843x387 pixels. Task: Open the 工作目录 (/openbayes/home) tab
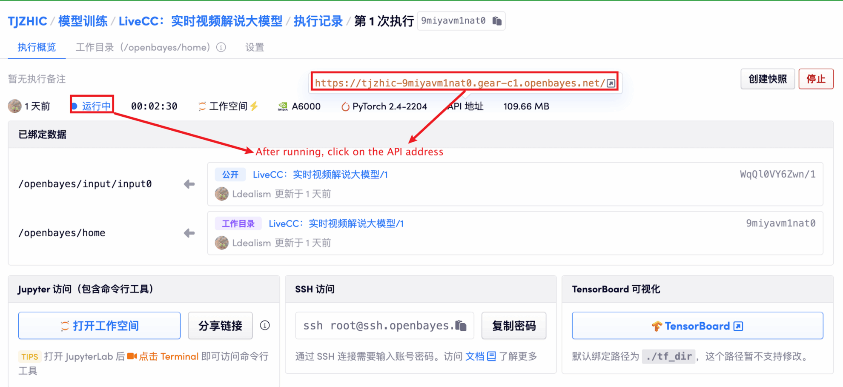click(143, 47)
